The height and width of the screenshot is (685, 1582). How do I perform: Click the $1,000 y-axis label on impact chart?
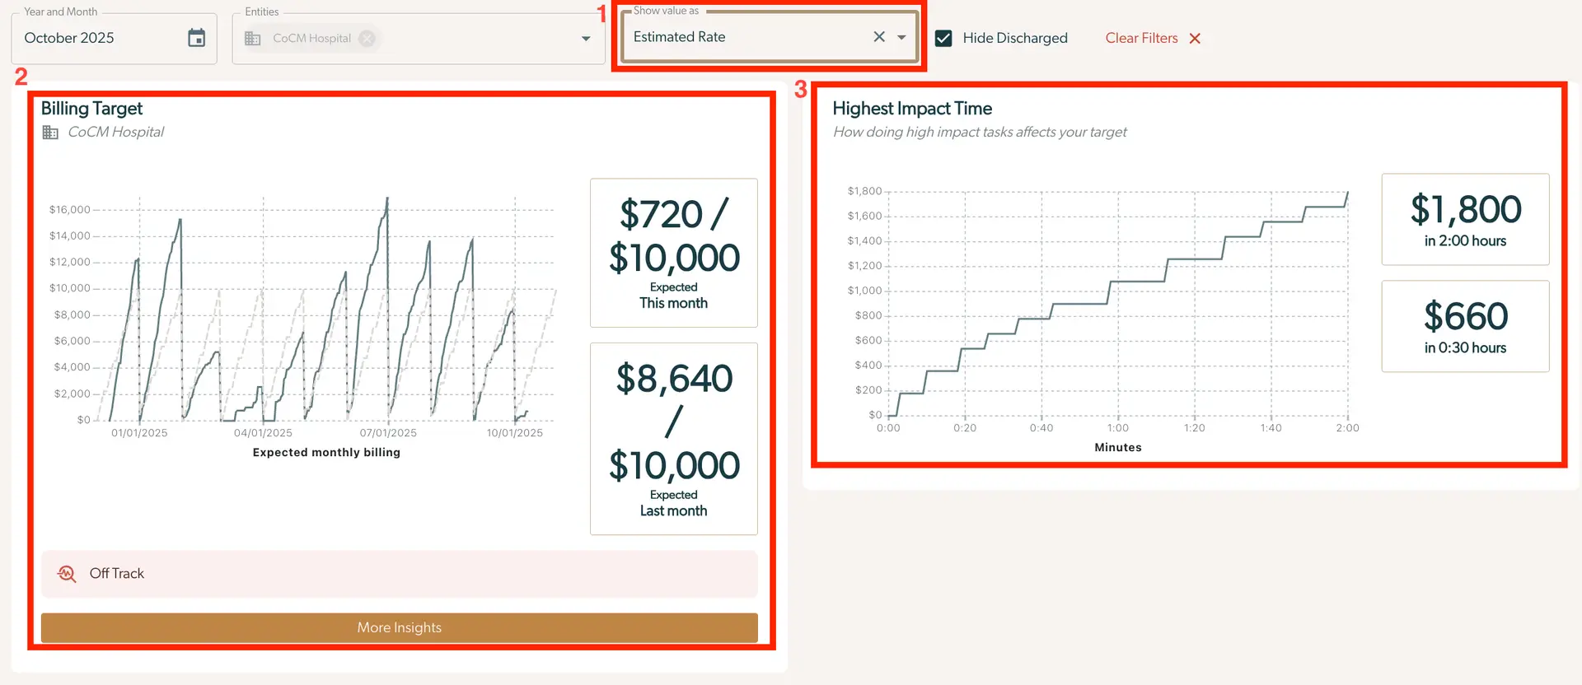coord(865,291)
